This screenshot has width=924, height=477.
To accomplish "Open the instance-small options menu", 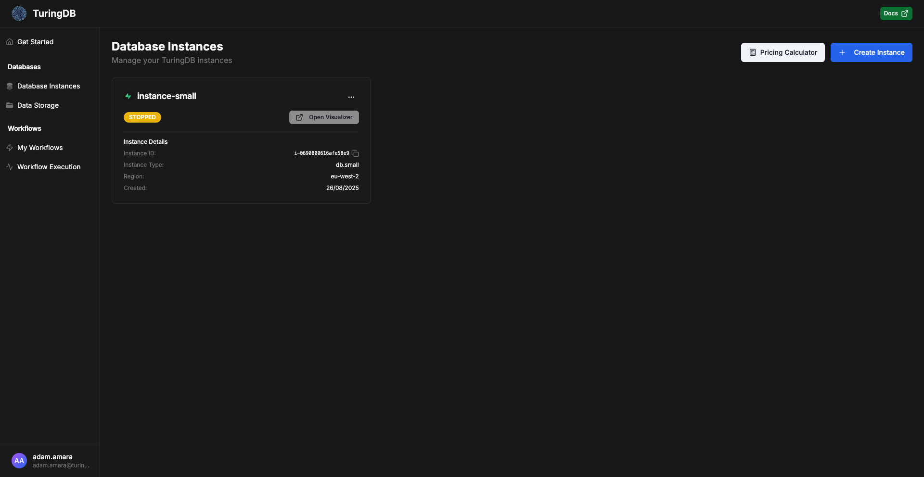I will pos(351,97).
